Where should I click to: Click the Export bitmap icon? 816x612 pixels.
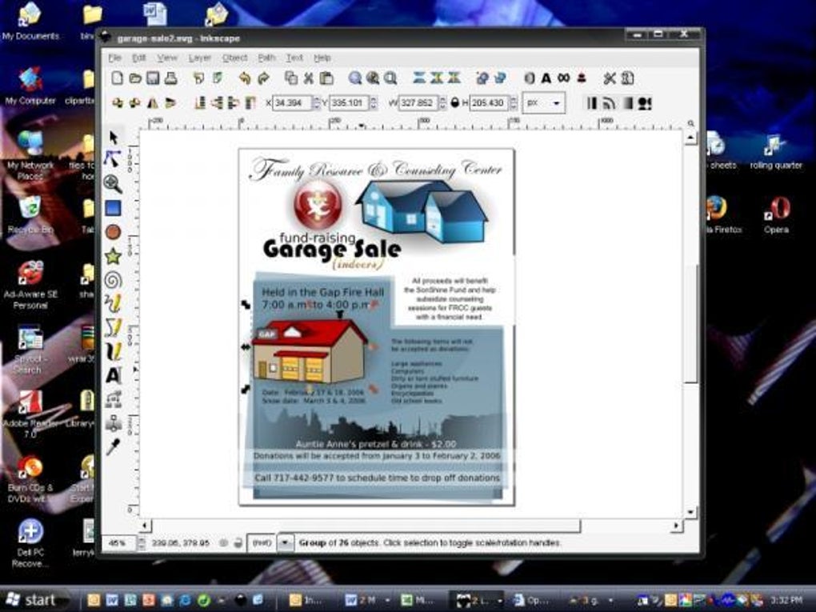pos(217,78)
